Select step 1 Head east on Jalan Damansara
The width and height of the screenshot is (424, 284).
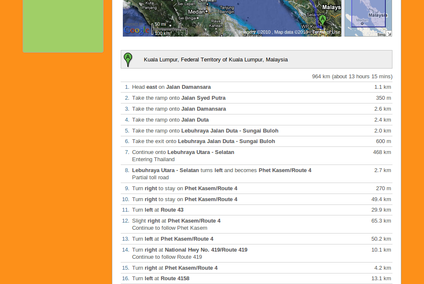pyautogui.click(x=256, y=87)
